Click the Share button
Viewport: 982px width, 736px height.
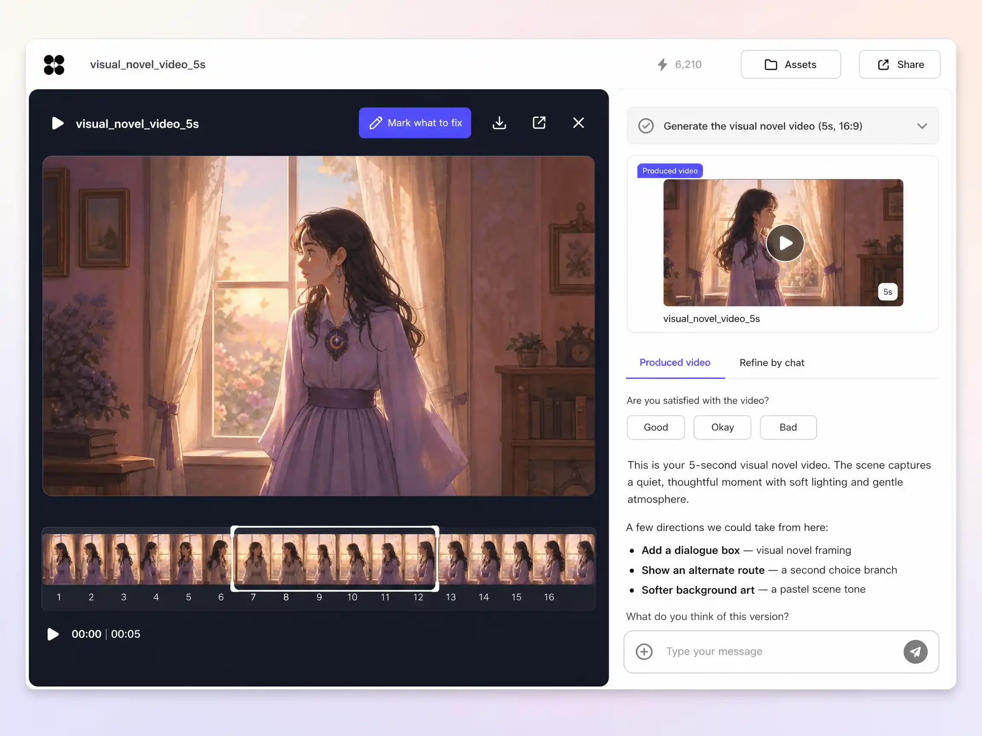[899, 65]
